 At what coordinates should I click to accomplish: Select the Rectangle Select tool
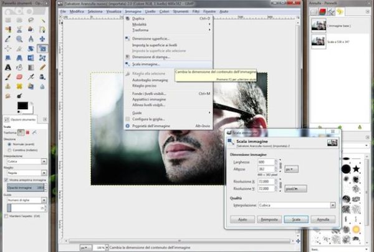pyautogui.click(x=8, y=20)
